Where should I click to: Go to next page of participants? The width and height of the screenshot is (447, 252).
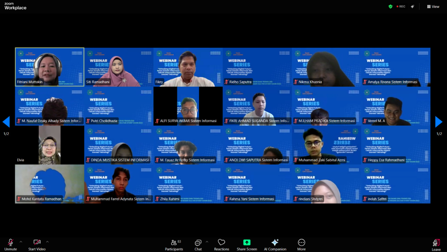click(x=438, y=122)
